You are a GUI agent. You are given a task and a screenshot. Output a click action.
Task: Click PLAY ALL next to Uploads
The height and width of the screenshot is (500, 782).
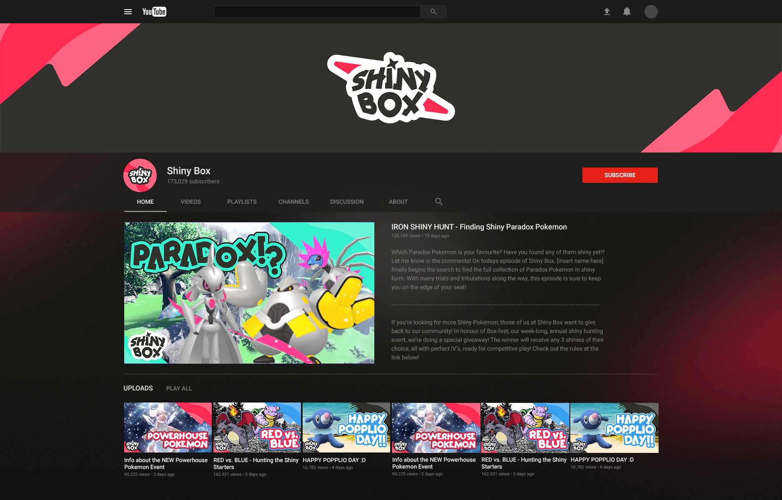coord(179,388)
